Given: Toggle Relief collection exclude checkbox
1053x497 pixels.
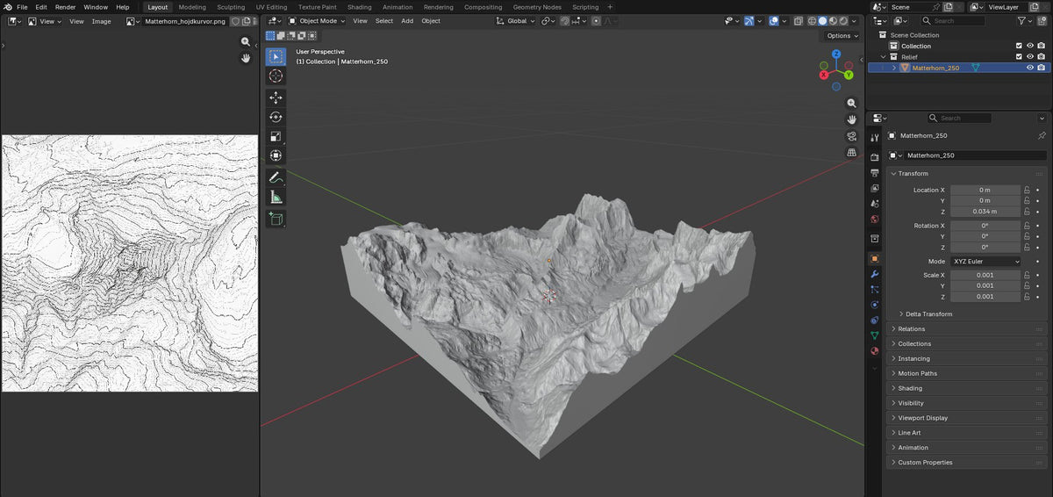Looking at the screenshot, I should (1019, 57).
